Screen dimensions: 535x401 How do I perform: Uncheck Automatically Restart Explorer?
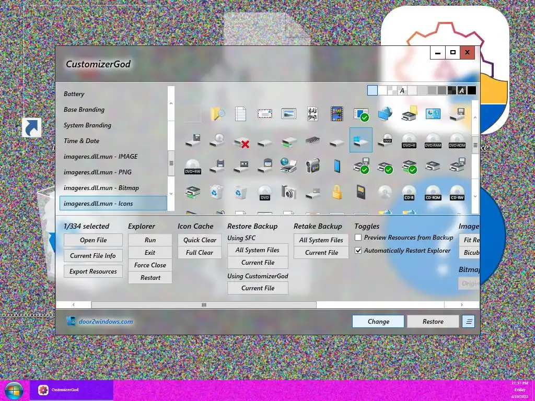pyautogui.click(x=358, y=250)
